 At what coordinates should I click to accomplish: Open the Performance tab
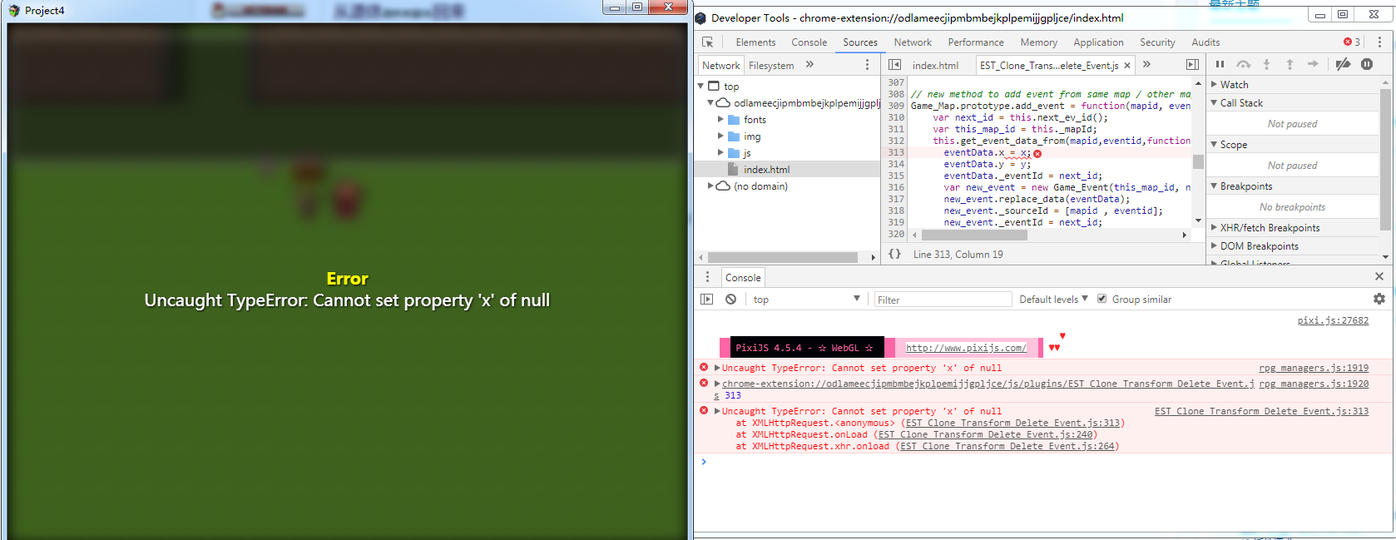pyautogui.click(x=976, y=42)
